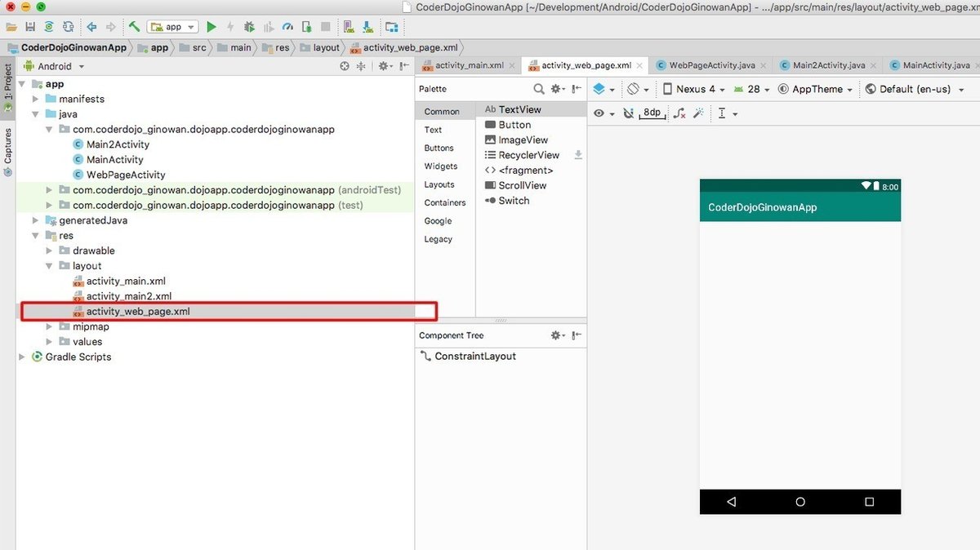Click the Infer Constraints magic wand icon
The width and height of the screenshot is (980, 550).
click(698, 113)
